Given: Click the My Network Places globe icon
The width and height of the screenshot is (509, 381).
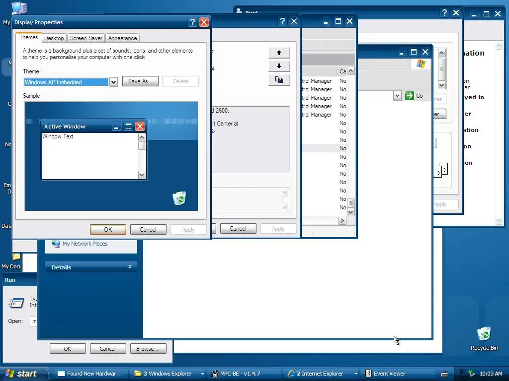Looking at the screenshot, I should pyautogui.click(x=56, y=244).
